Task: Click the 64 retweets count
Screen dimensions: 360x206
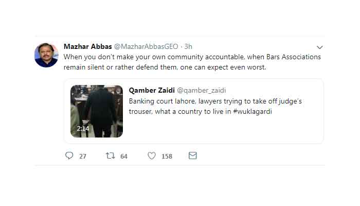Action: point(124,156)
